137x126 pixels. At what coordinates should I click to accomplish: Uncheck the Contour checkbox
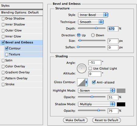tap(7, 48)
